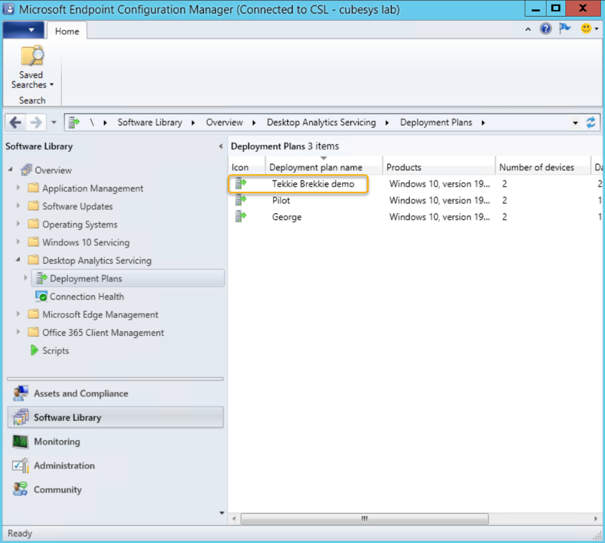Click the feedback smiley face icon

click(x=586, y=28)
